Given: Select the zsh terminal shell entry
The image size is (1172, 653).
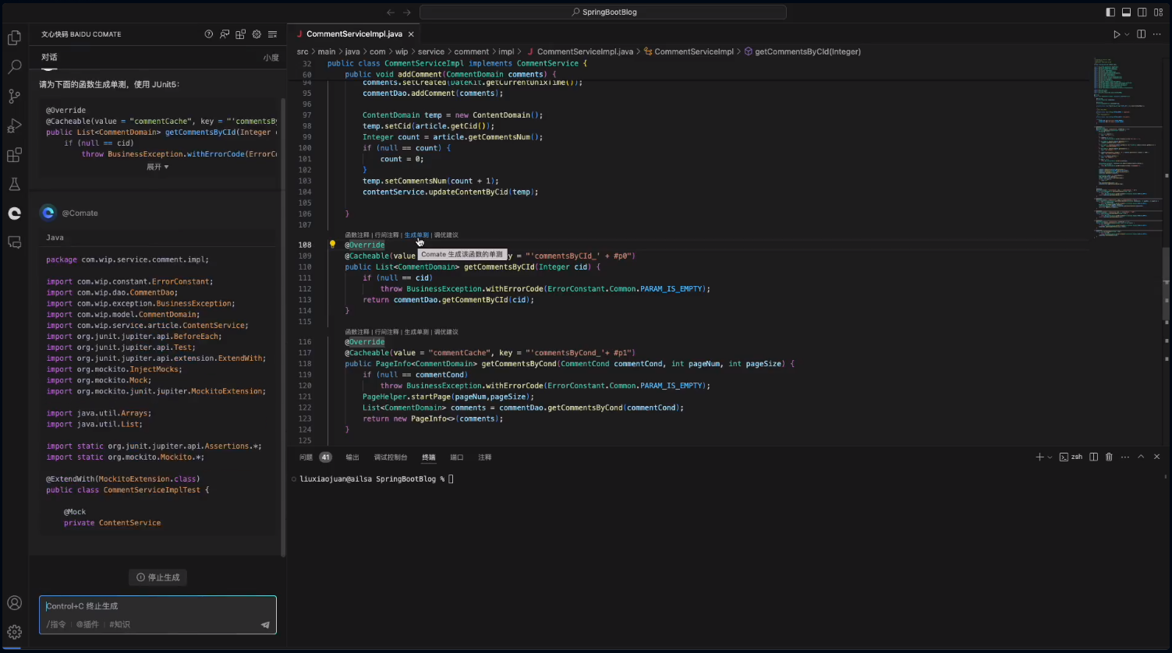Looking at the screenshot, I should point(1071,457).
